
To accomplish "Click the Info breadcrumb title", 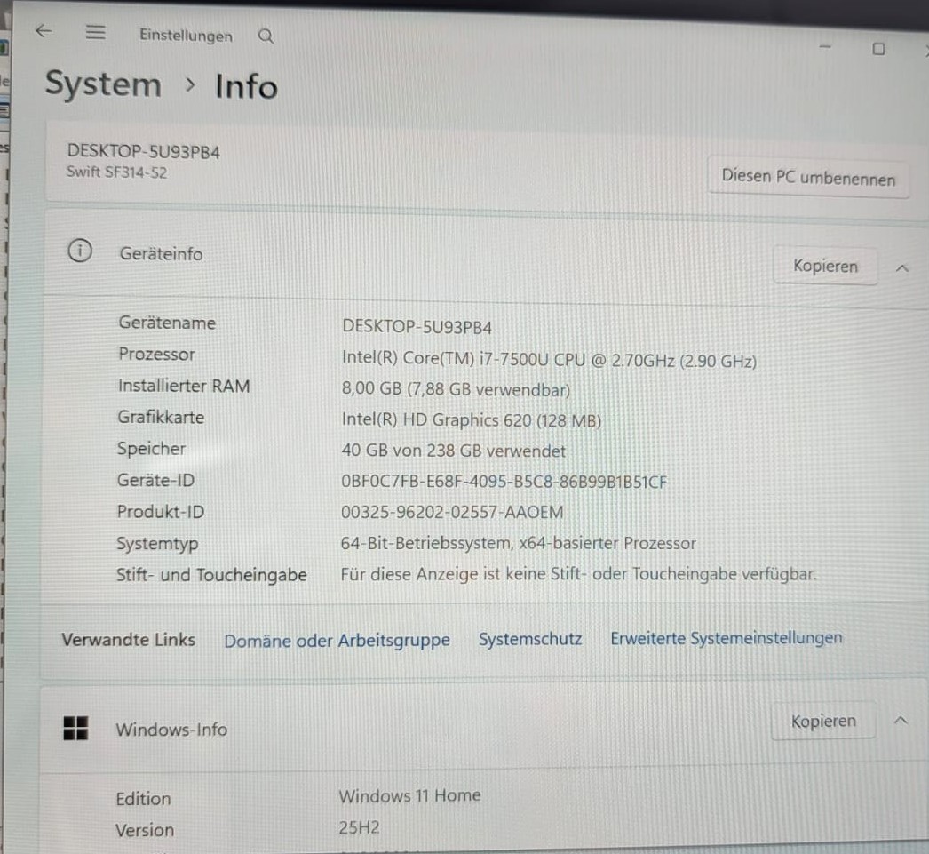I will (247, 86).
